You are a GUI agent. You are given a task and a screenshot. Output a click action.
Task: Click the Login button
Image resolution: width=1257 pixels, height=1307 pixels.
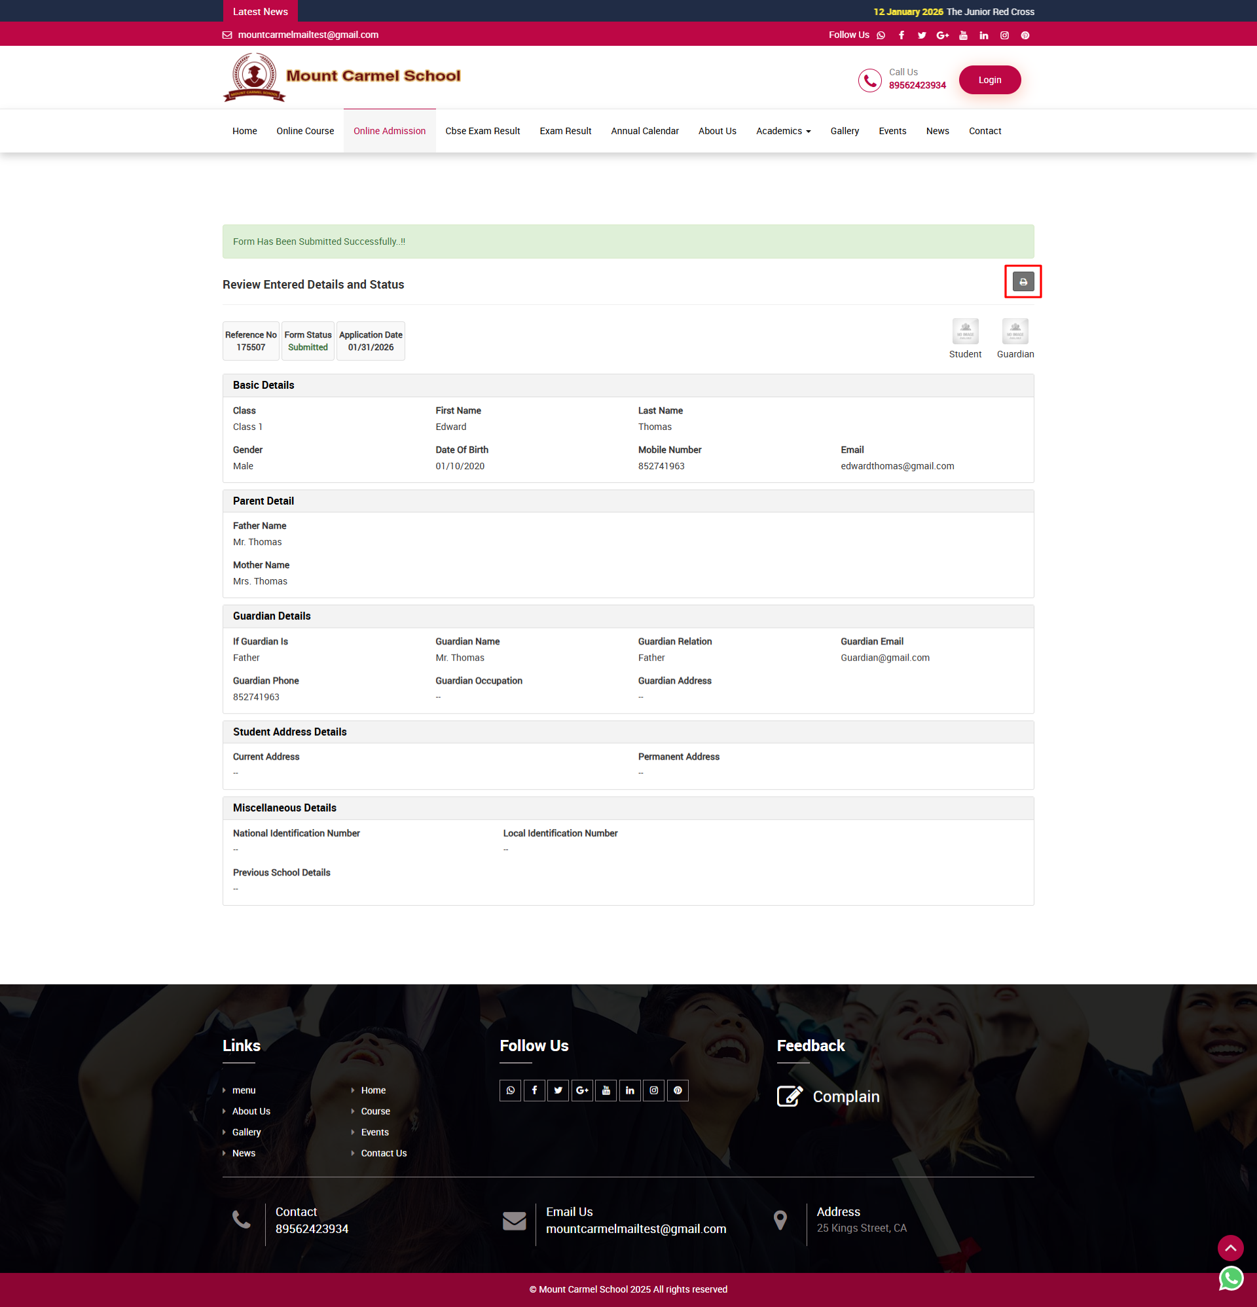pos(989,79)
